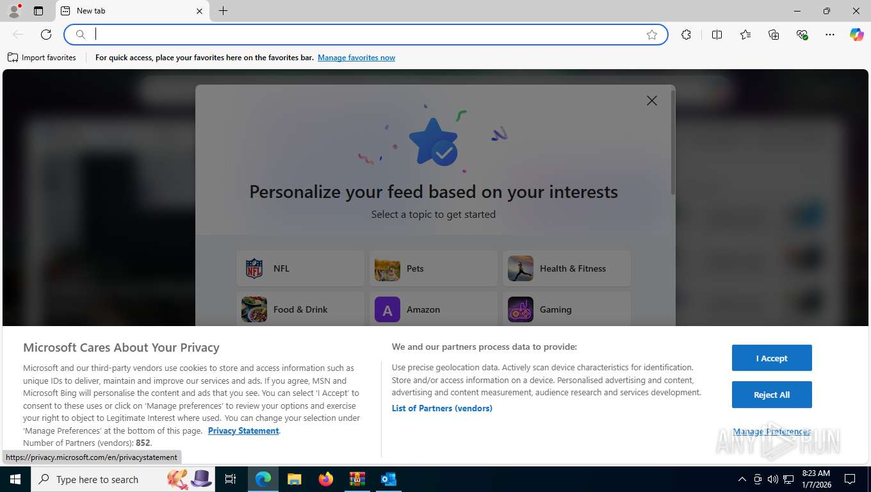Viewport: 871px width, 492px height.
Task: Open the Manage favorites now link
Action: coord(356,58)
